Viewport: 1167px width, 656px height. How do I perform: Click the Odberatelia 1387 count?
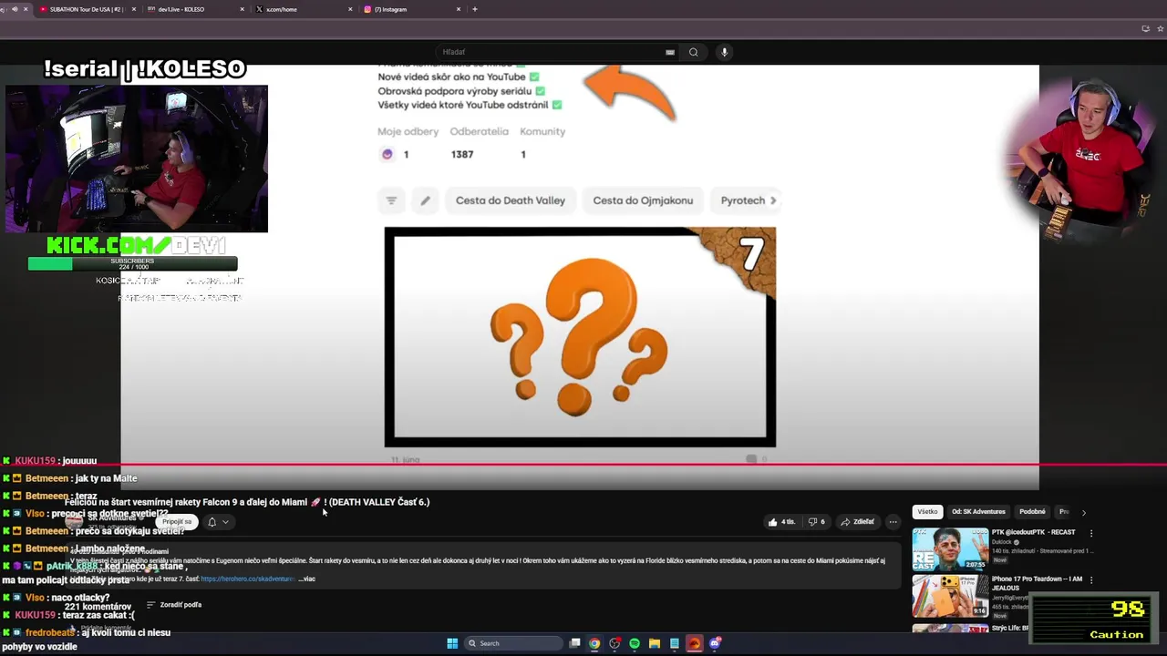tap(462, 154)
